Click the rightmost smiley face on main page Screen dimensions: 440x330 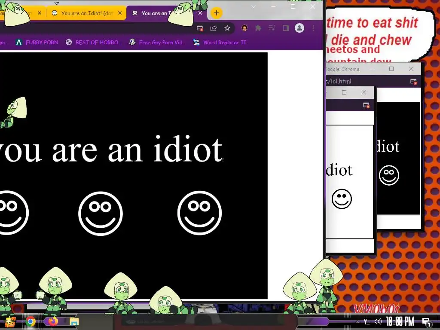pyautogui.click(x=199, y=213)
